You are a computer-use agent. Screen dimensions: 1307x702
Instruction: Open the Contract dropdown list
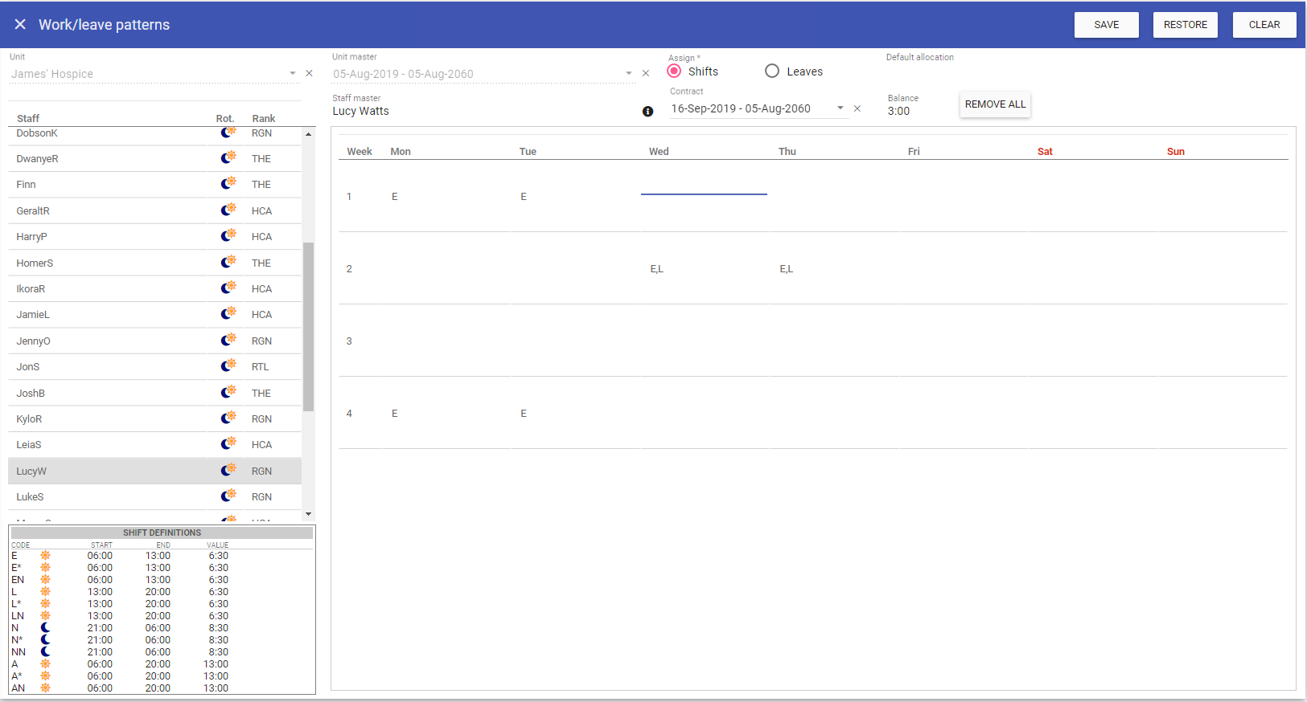tap(840, 108)
